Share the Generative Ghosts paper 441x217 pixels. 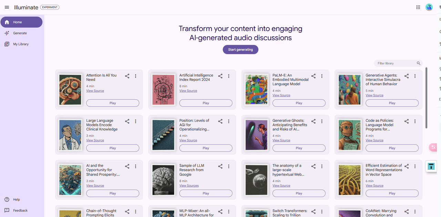pyautogui.click(x=313, y=121)
